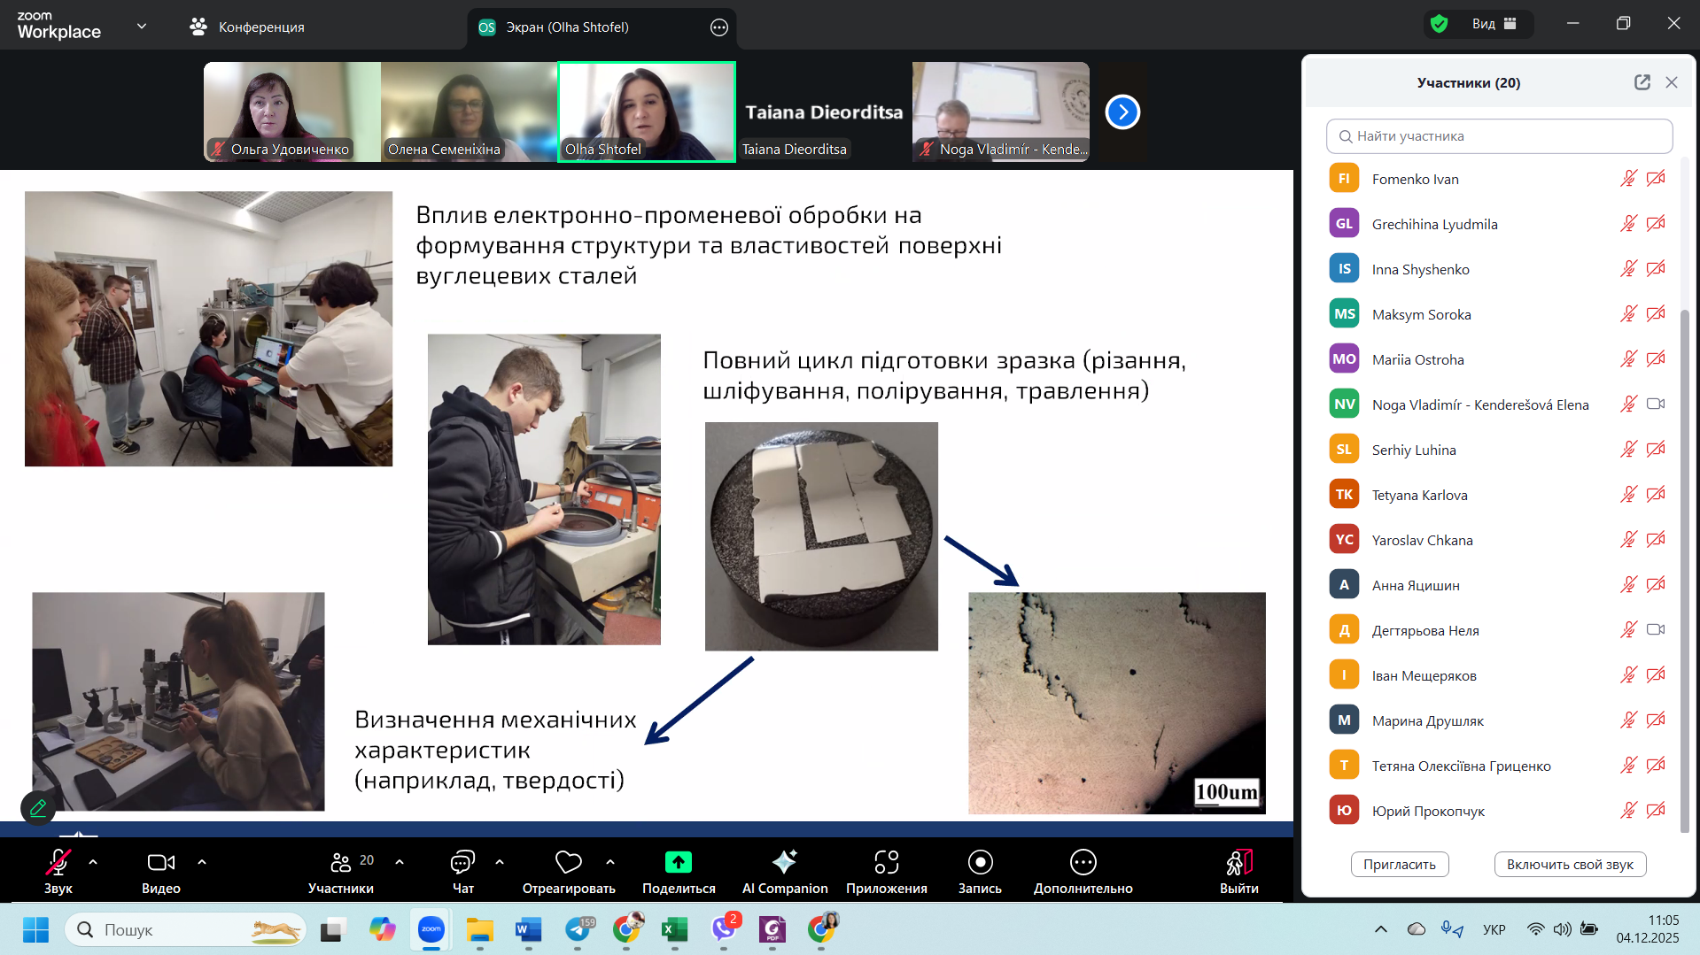Select the annotation pencil tool
The image size is (1700, 955).
(37, 806)
